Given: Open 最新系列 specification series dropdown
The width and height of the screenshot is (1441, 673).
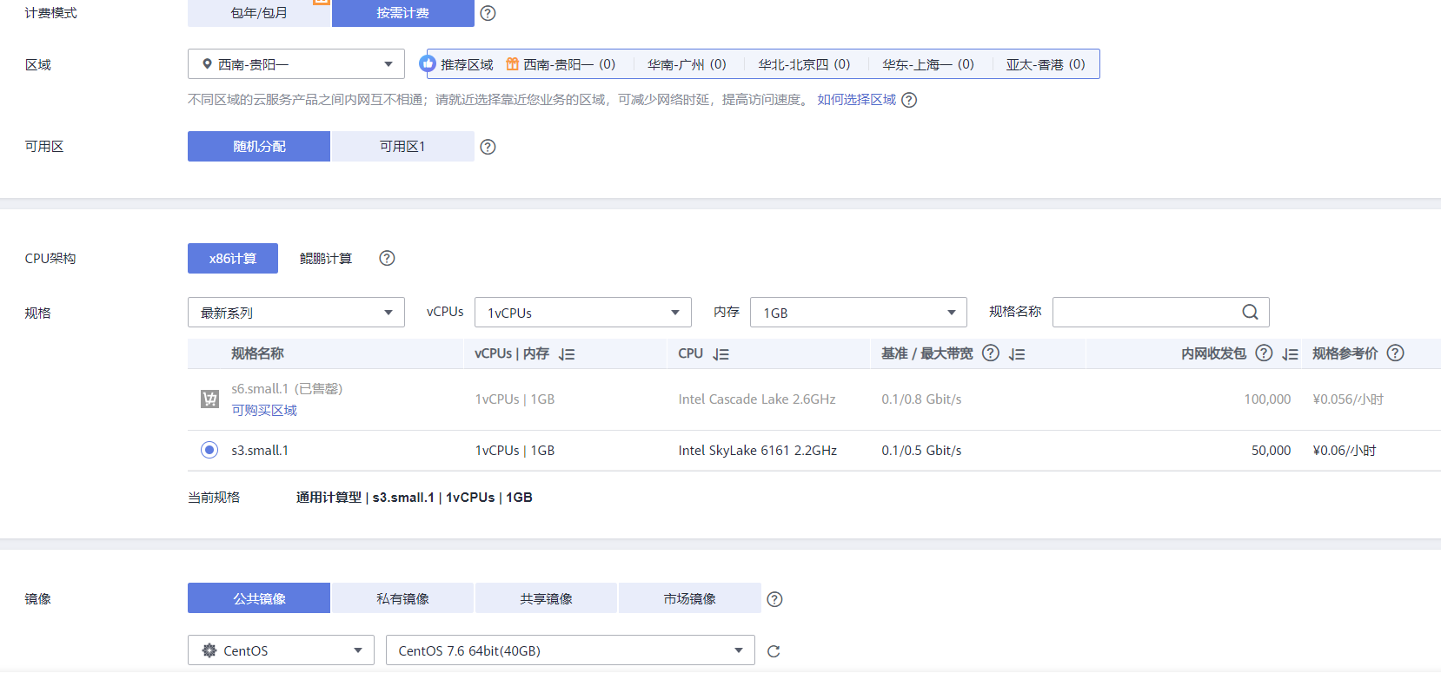Looking at the screenshot, I should 296,313.
